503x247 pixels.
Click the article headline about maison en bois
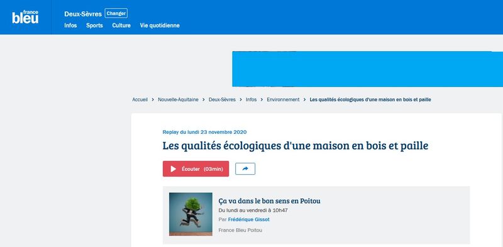point(295,146)
